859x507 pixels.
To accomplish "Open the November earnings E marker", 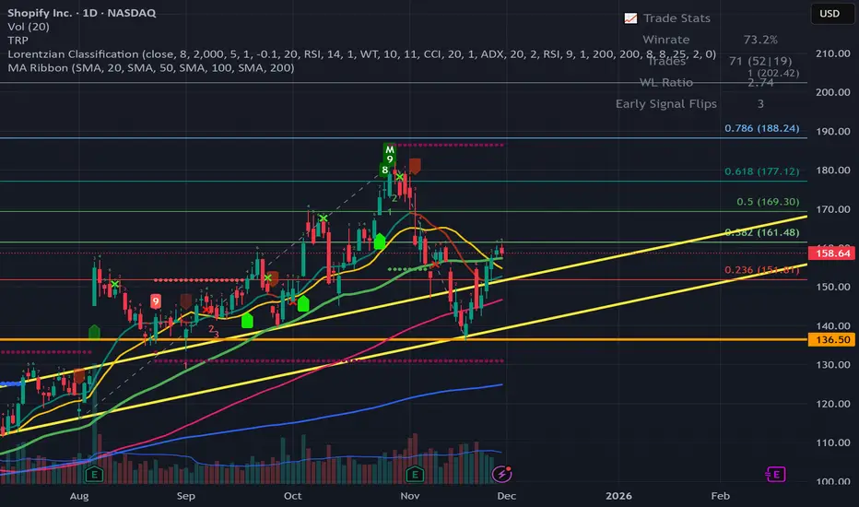I will (x=415, y=474).
